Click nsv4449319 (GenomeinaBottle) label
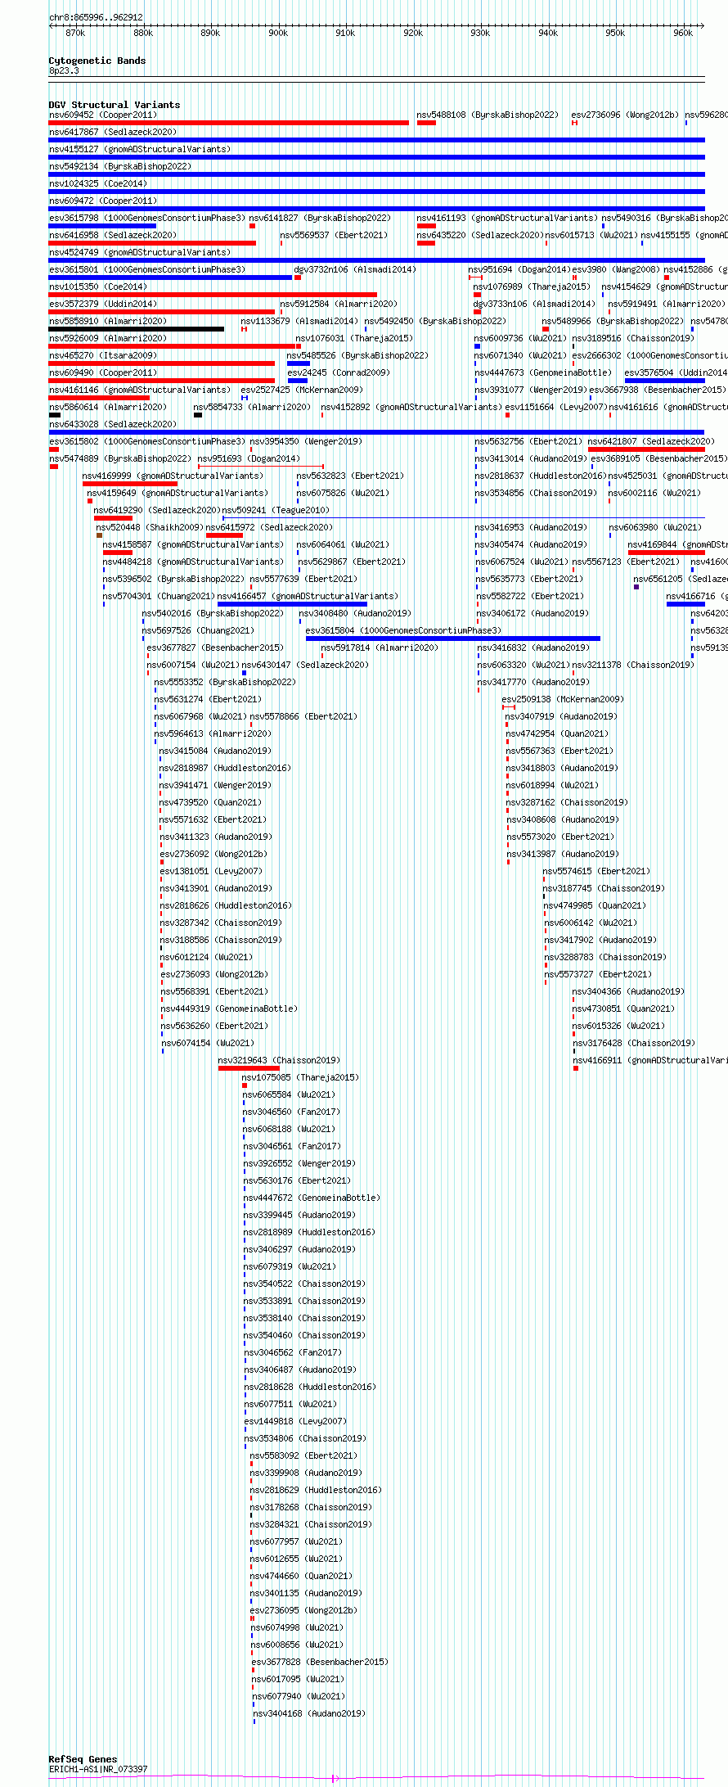Image resolution: width=728 pixels, height=1787 pixels. tap(229, 1009)
